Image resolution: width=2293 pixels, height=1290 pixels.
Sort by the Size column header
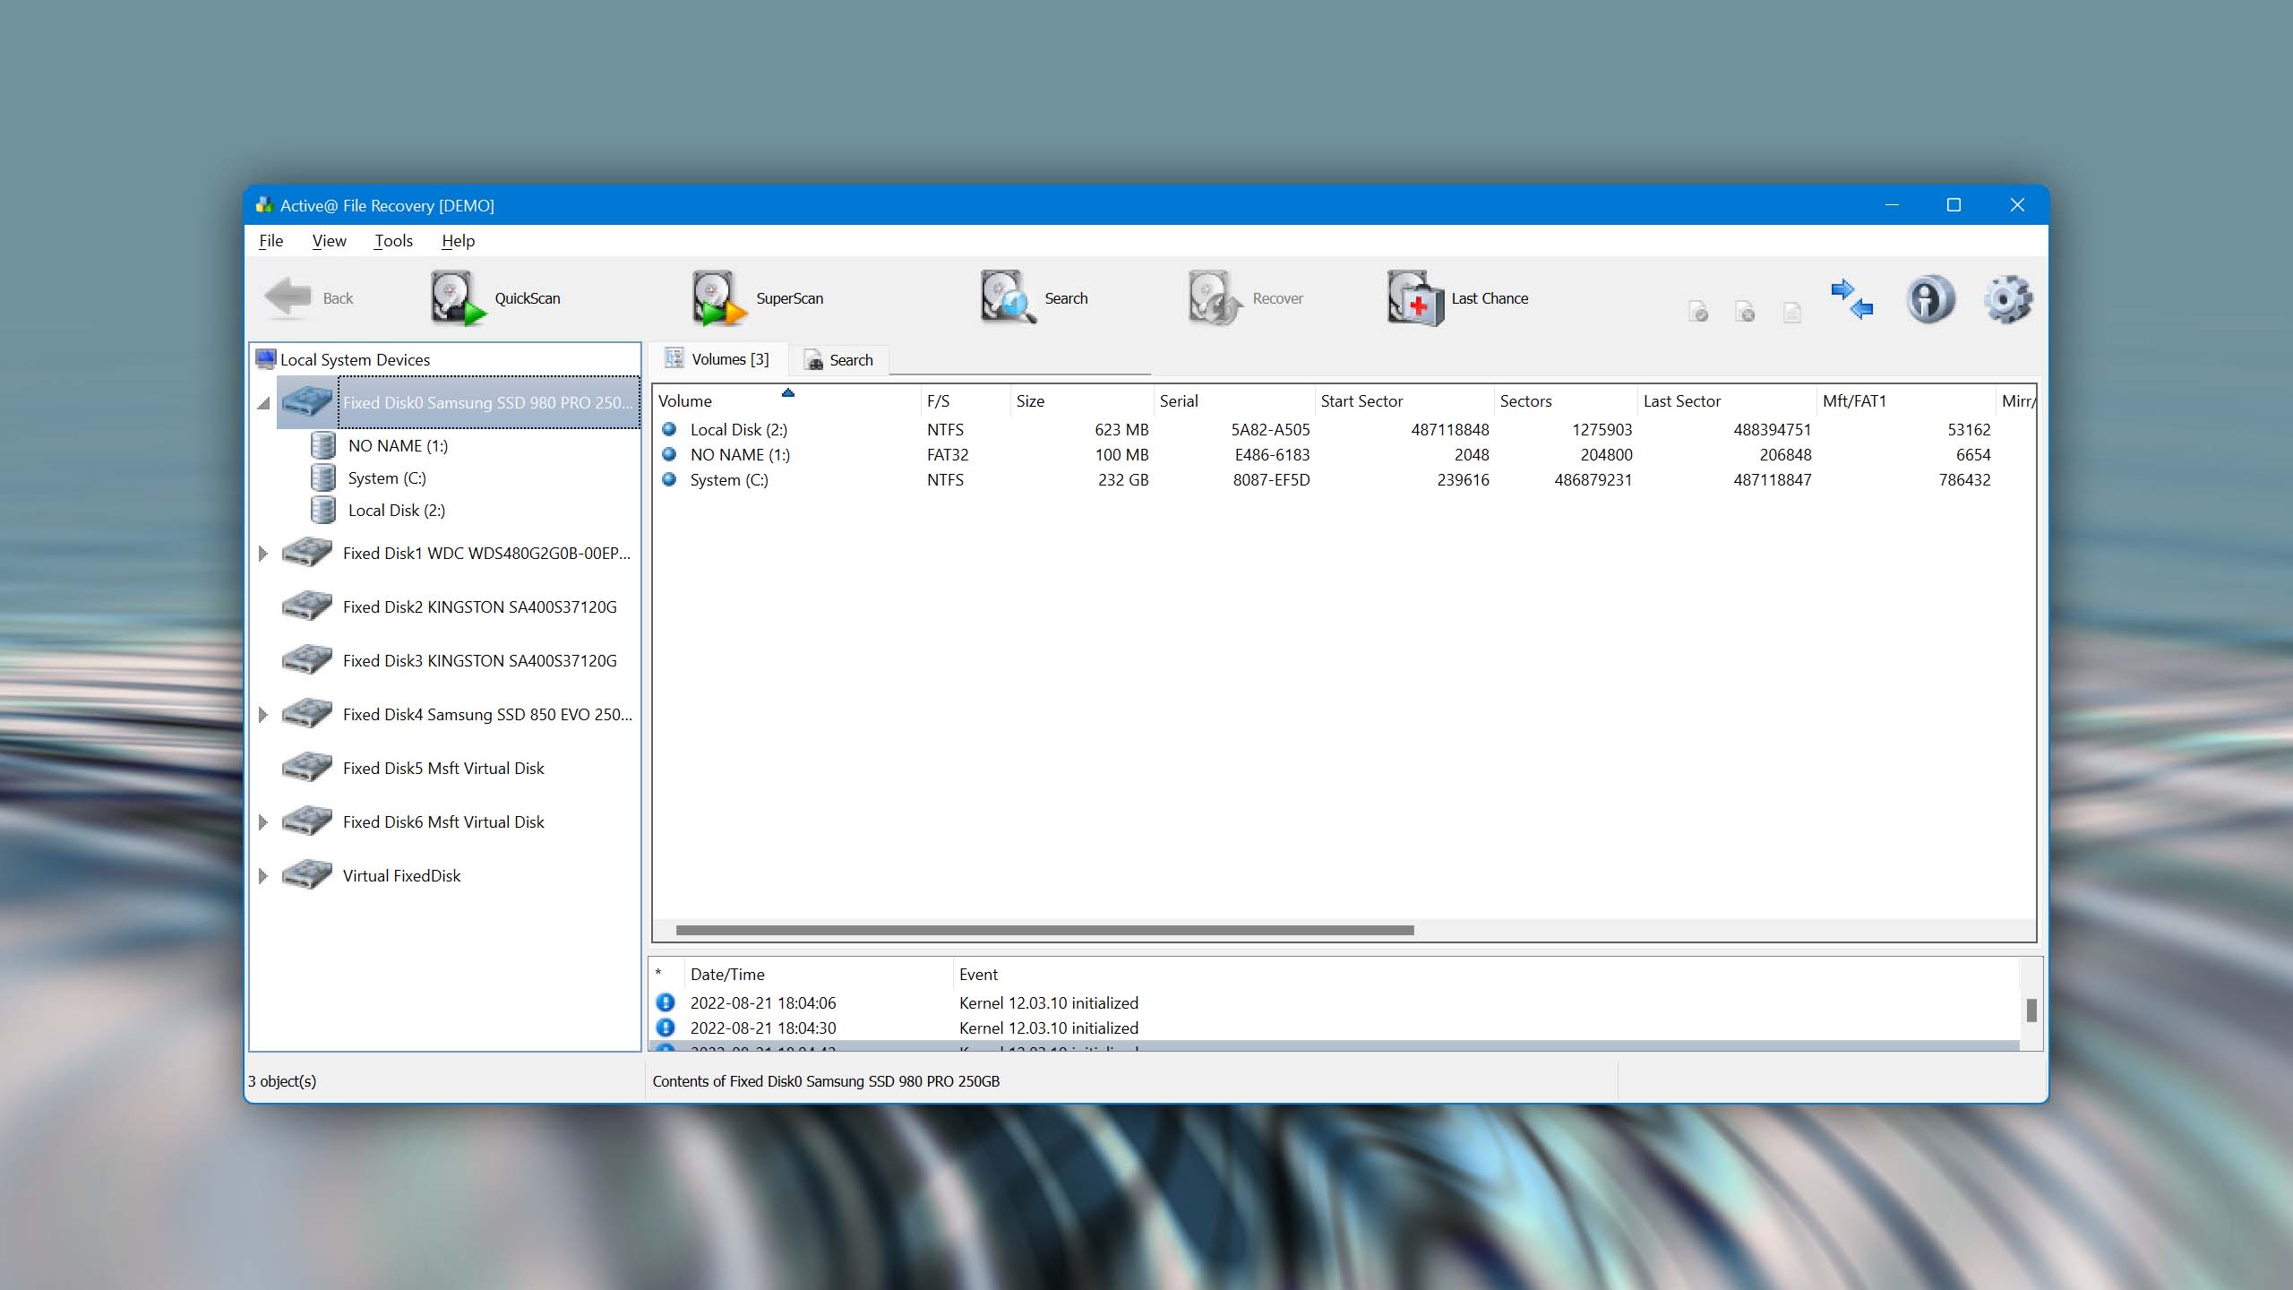[x=1080, y=401]
